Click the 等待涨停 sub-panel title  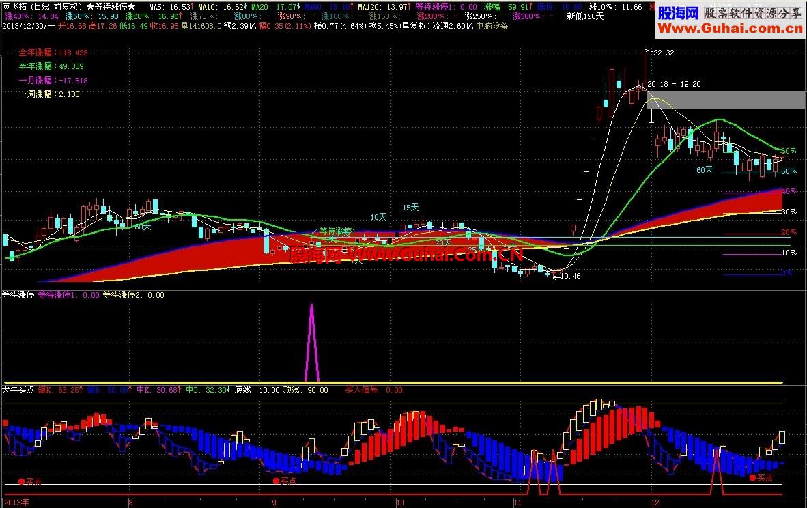click(18, 295)
